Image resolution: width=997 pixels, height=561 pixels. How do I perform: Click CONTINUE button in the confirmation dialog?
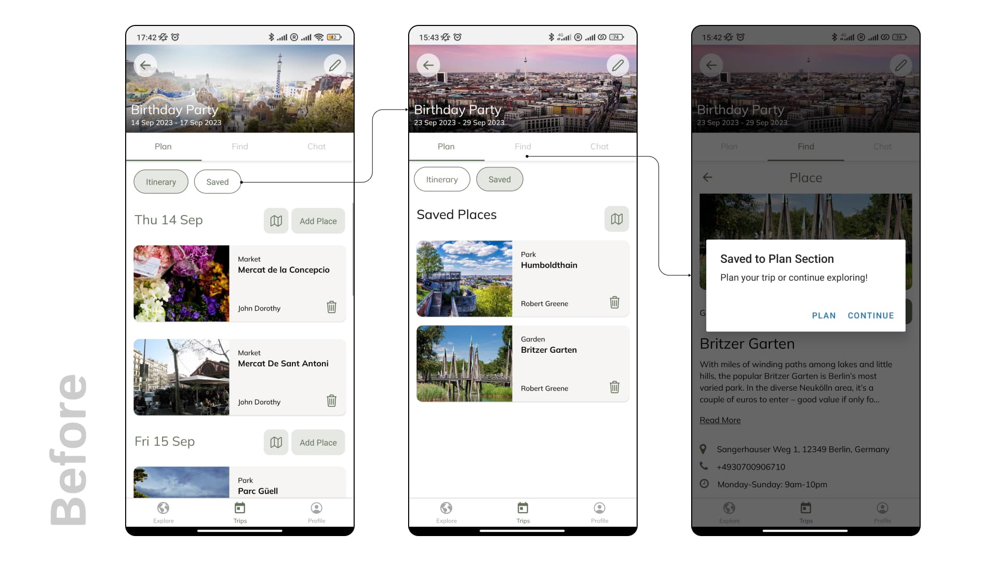(871, 316)
